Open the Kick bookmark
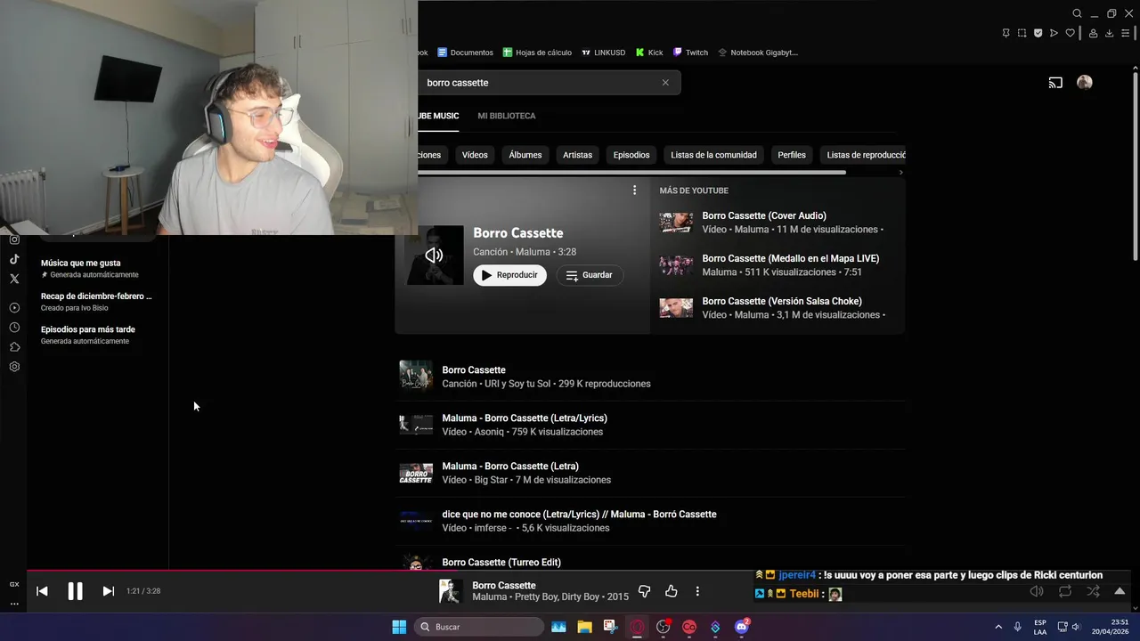1140x641 pixels. (x=649, y=53)
